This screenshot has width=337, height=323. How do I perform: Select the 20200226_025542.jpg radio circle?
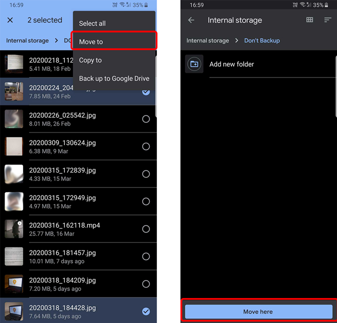(x=146, y=119)
